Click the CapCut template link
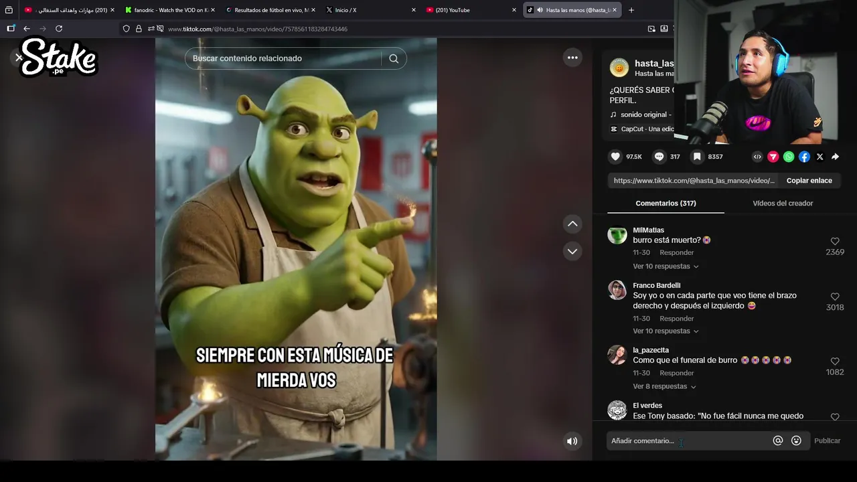 [x=642, y=129]
